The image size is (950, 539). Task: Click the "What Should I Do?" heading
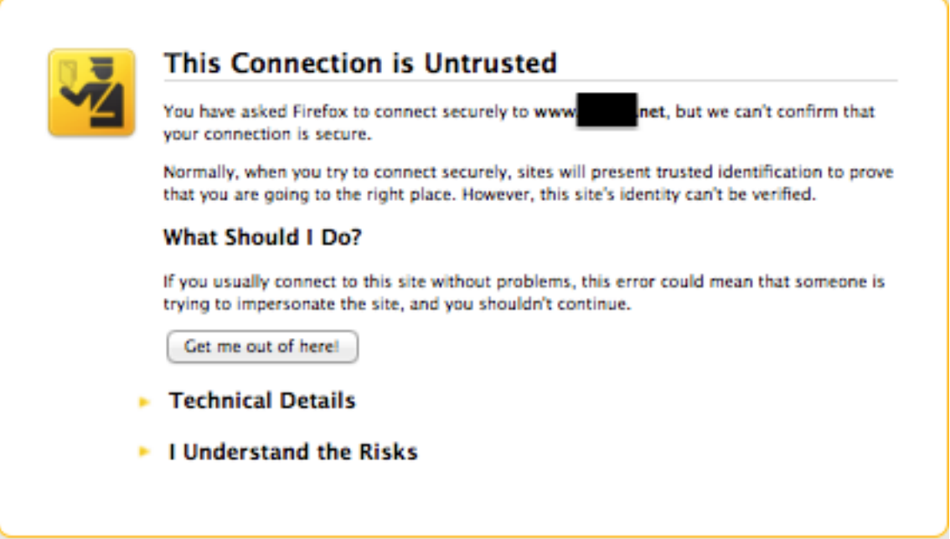(x=262, y=238)
